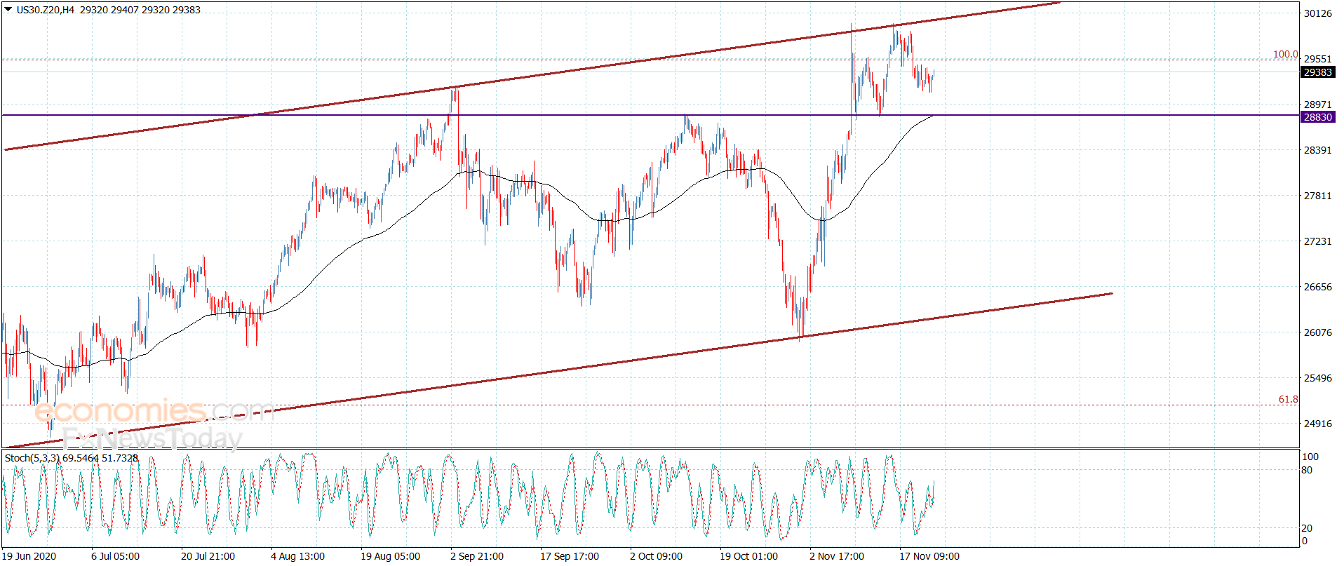The image size is (1344, 566).
Task: Click the 2 Sep 21:00 time label
Action: (x=477, y=556)
